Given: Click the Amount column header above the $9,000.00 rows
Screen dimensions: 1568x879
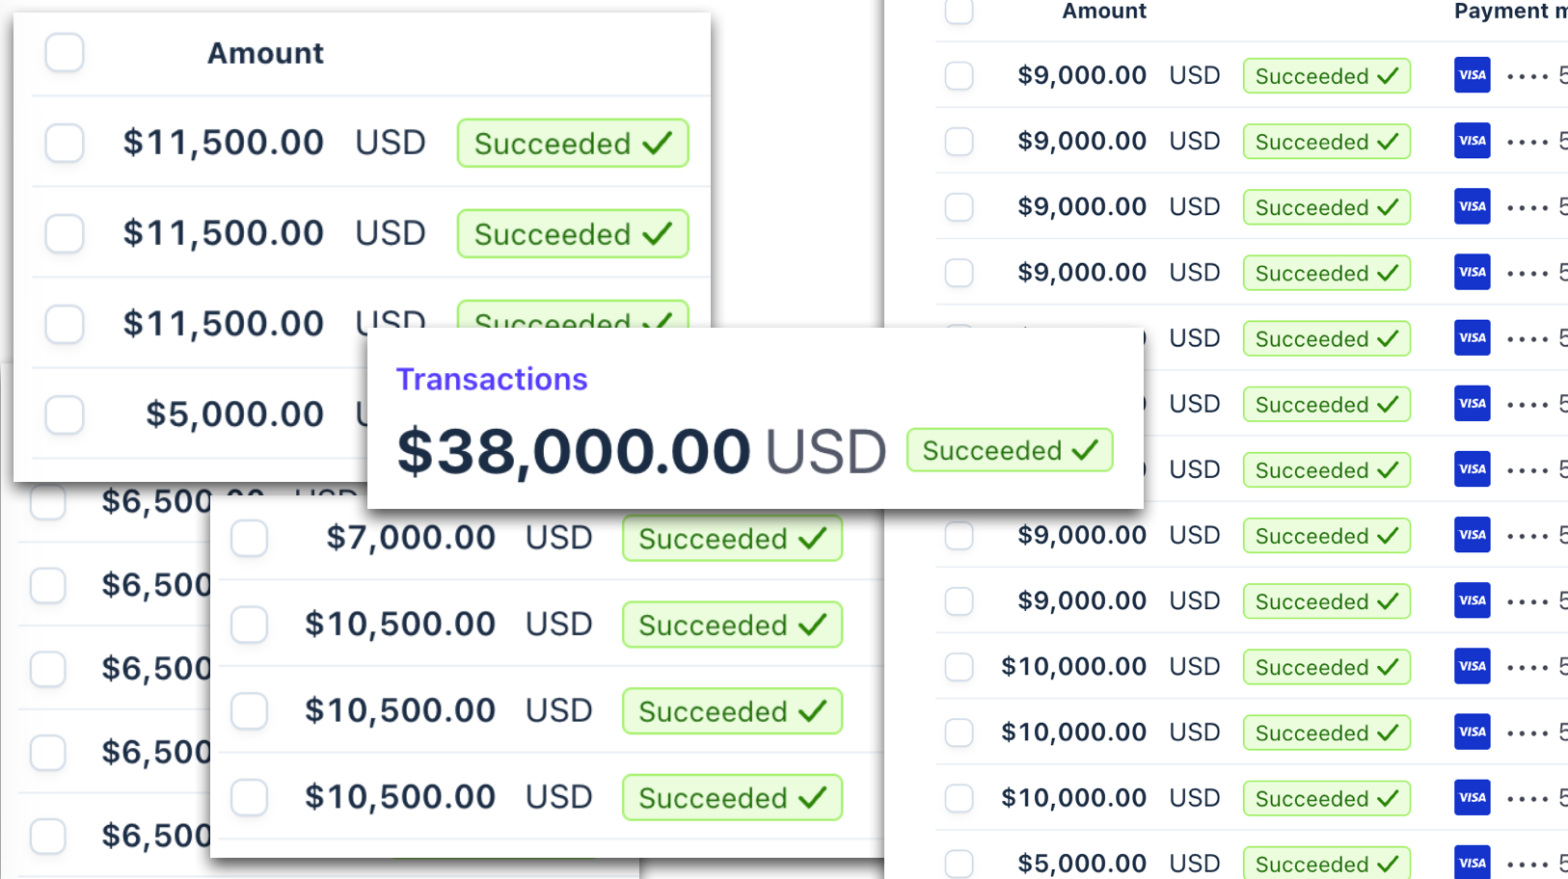Looking at the screenshot, I should point(1104,11).
